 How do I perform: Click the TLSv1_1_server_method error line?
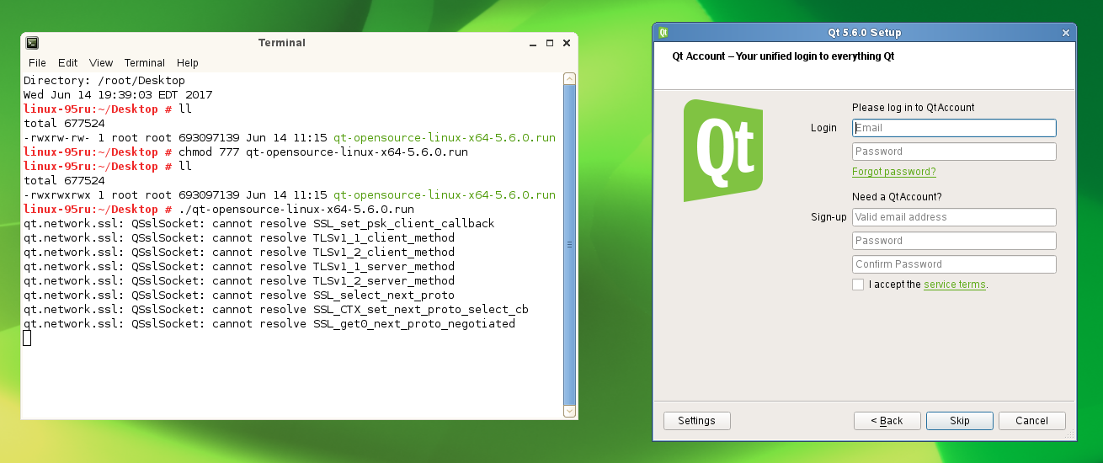(x=239, y=267)
